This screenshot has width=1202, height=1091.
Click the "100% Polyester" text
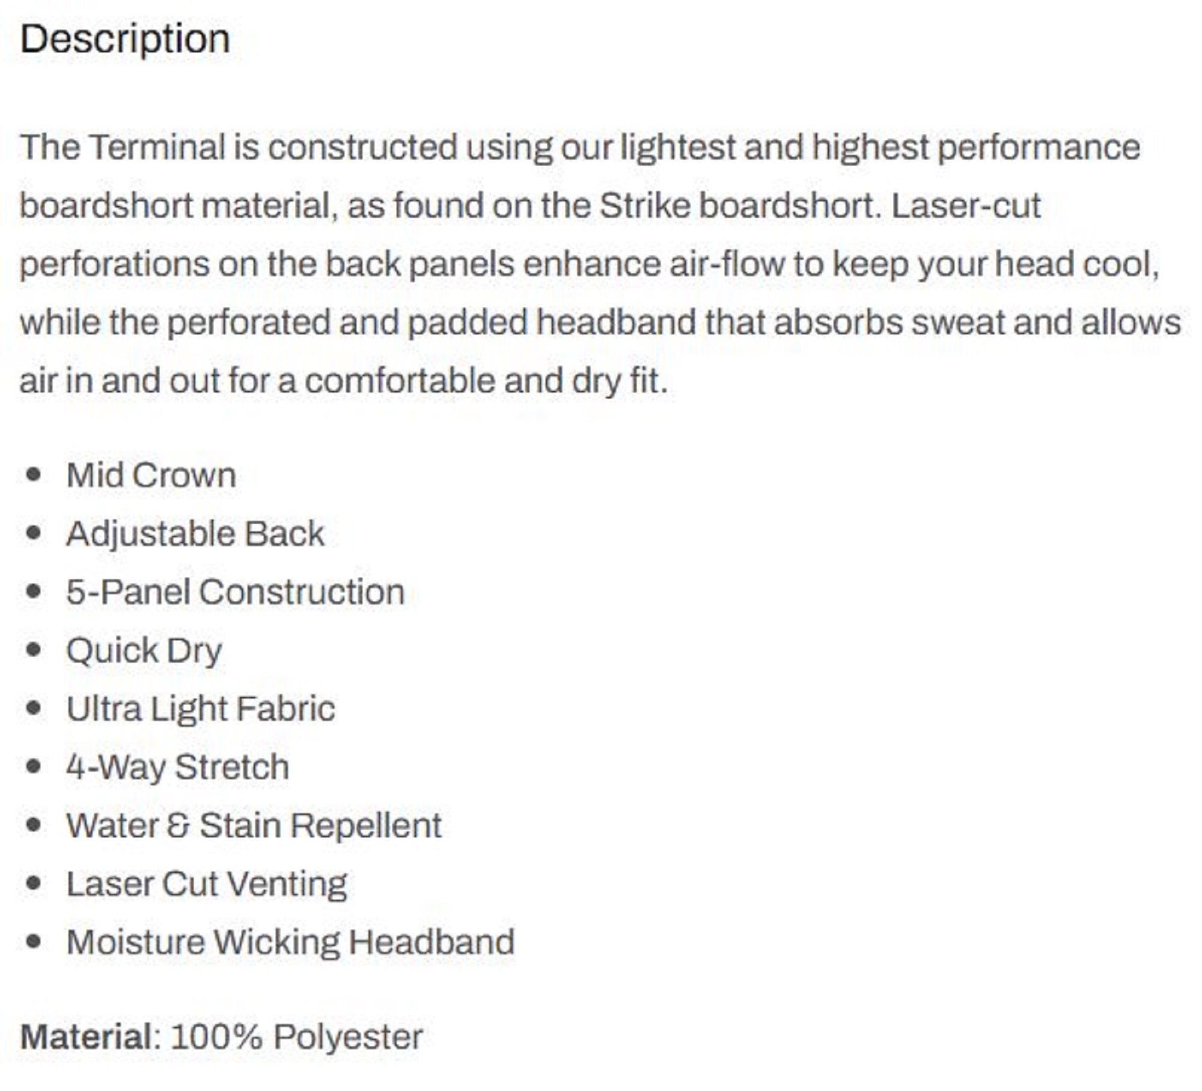(297, 1037)
